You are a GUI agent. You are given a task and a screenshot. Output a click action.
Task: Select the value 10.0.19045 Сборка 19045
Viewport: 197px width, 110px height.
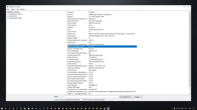pyautogui.click(x=96, y=16)
